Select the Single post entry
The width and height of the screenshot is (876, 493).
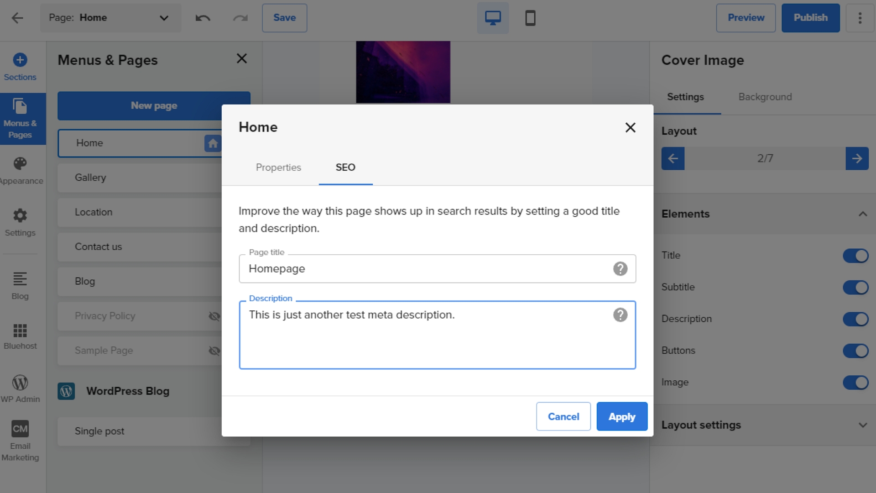point(140,431)
